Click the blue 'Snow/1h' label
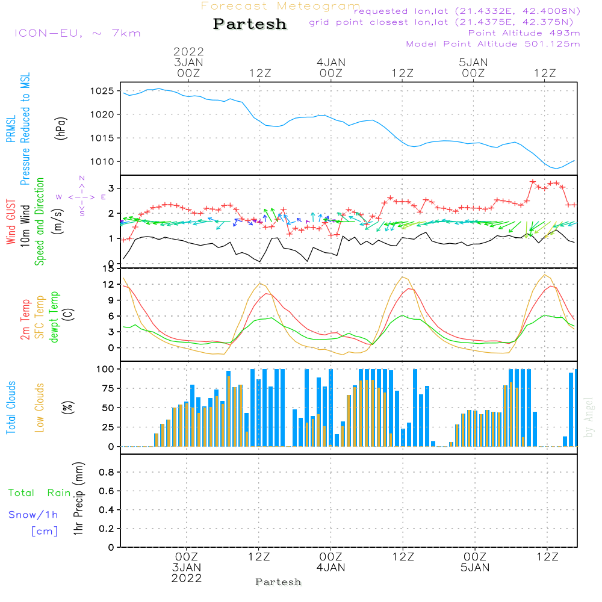 pos(33,515)
